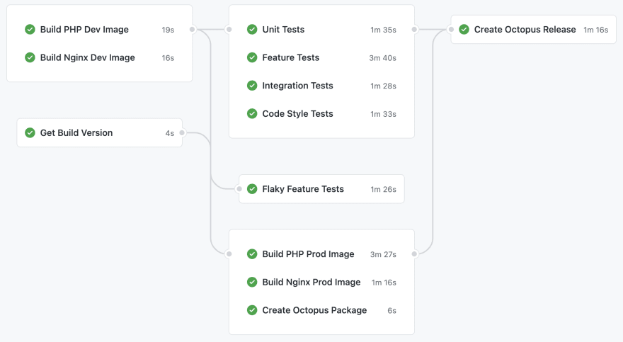
Task: Click the status check for Code Style Tests
Action: point(252,113)
